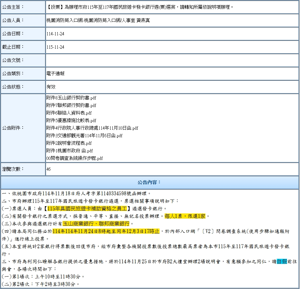Click the deadline date 115-11-24 value

(x=55, y=47)
